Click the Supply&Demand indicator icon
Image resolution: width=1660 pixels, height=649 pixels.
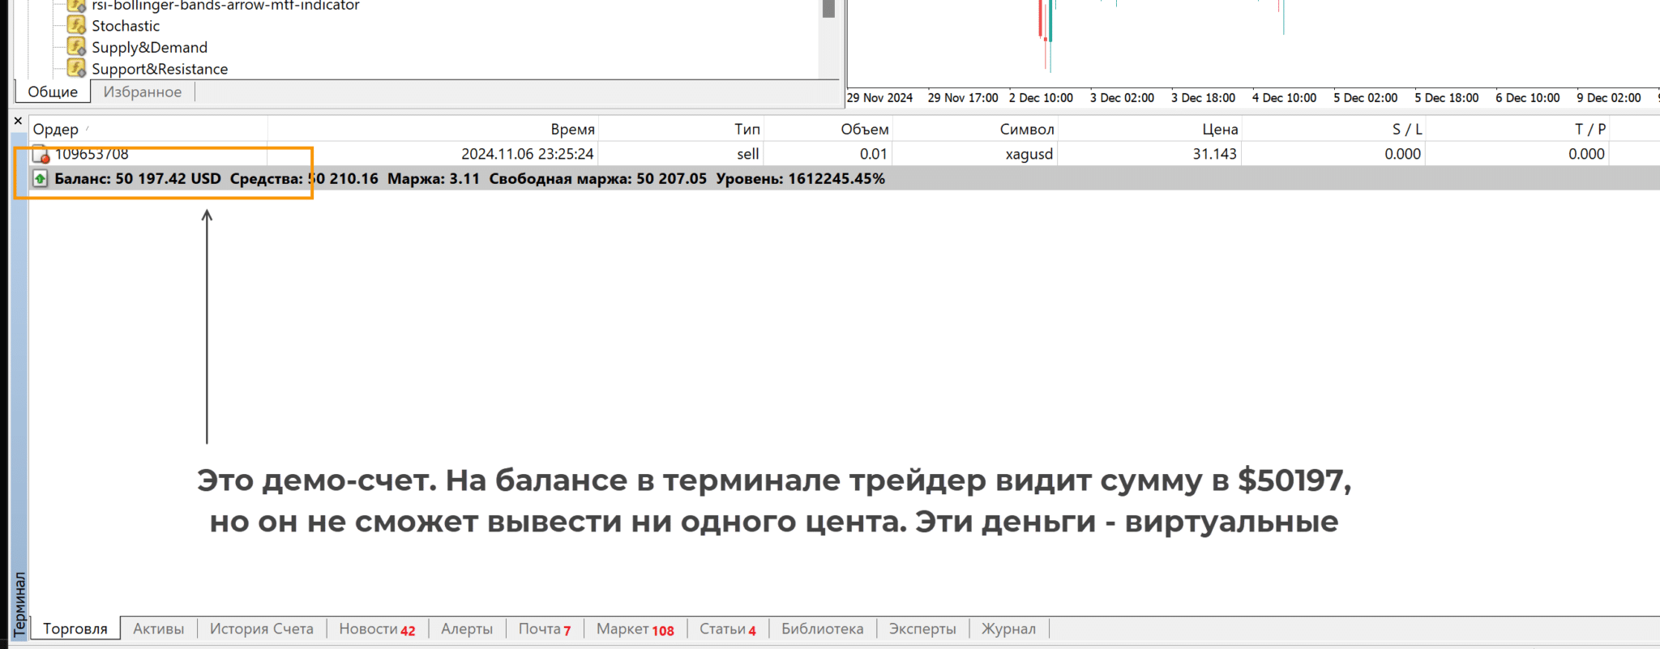(x=77, y=47)
